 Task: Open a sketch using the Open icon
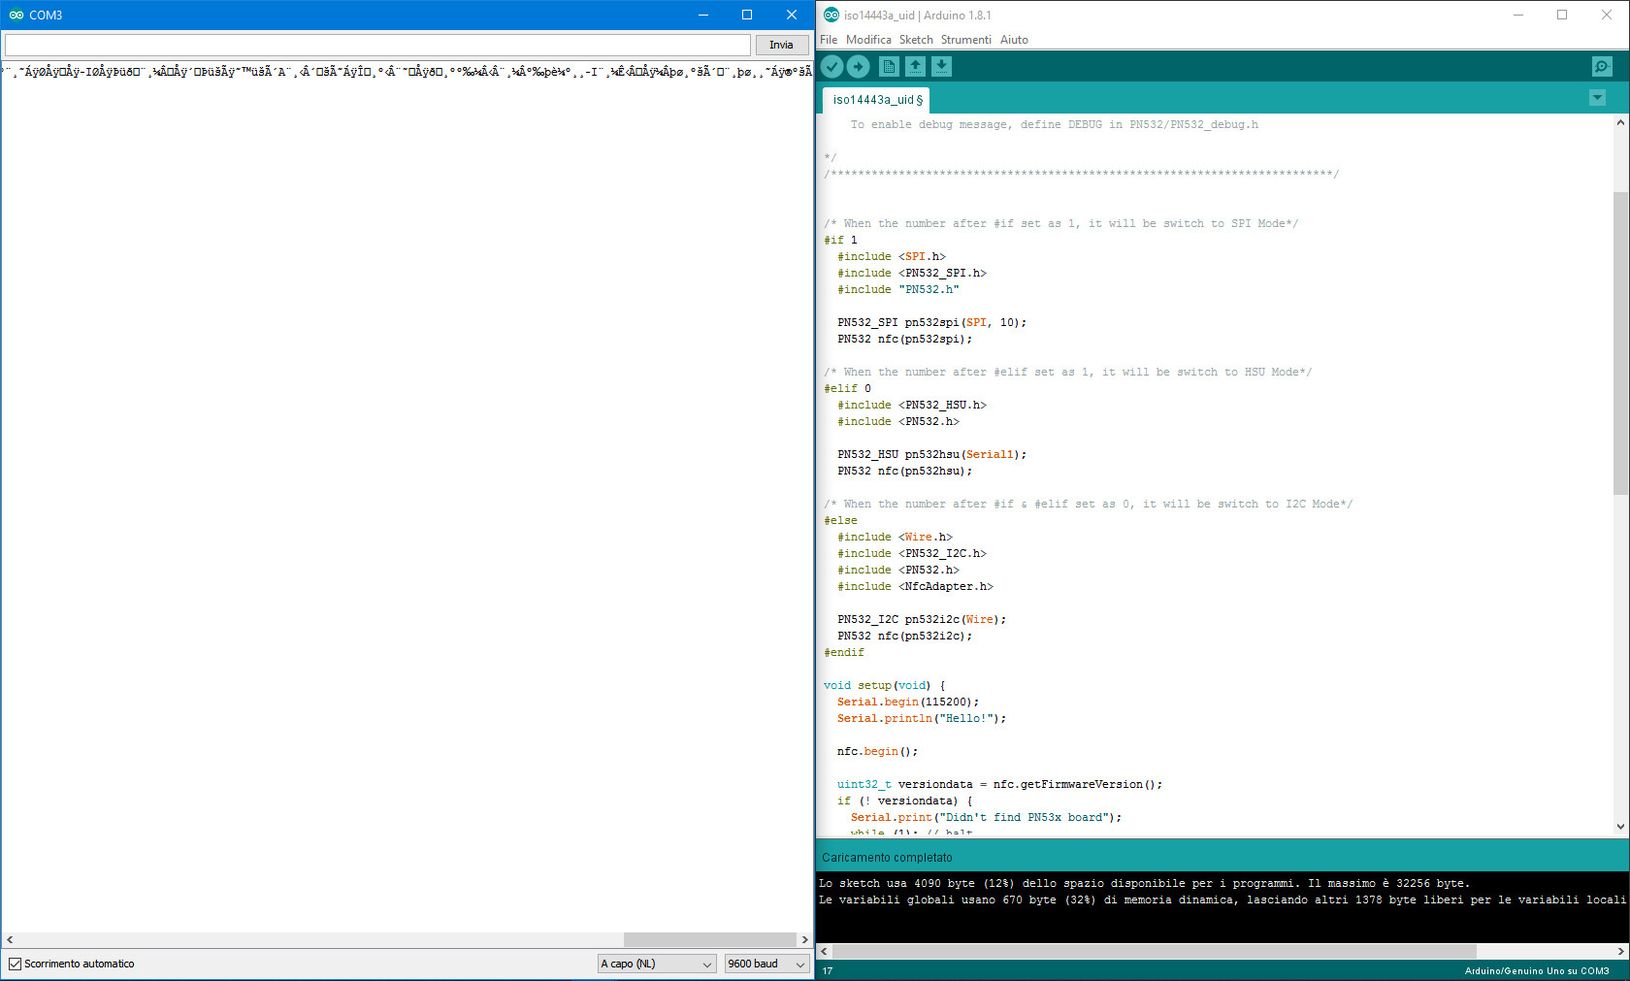point(915,66)
